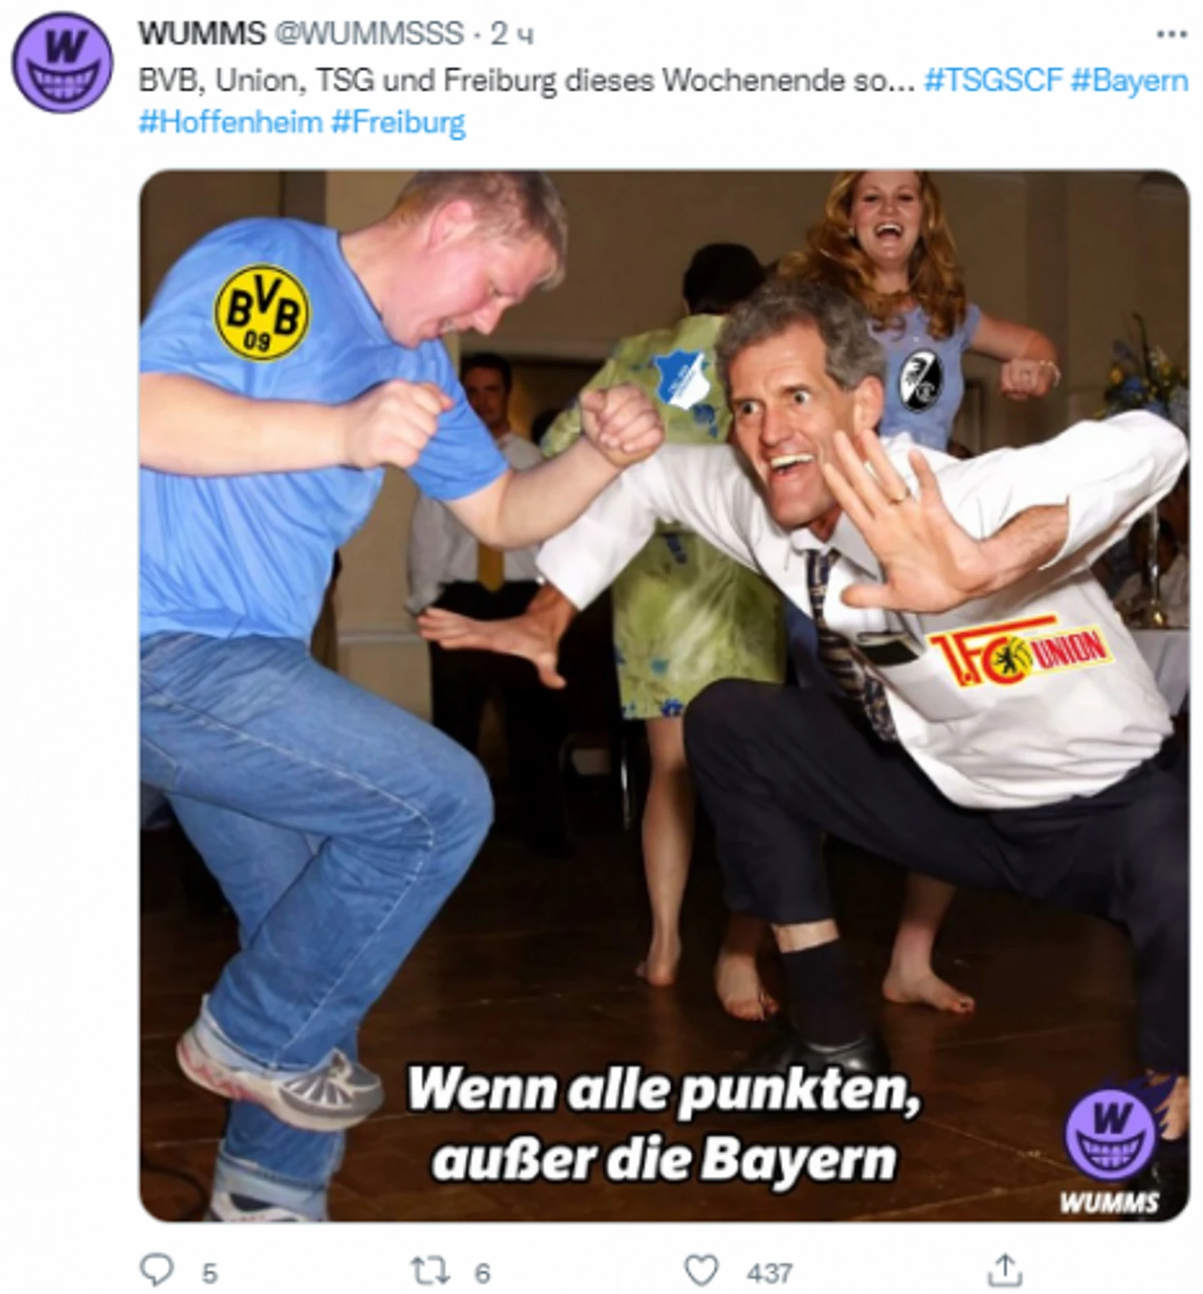This screenshot has width=1203, height=1294.
Task: Click the like count 437
Action: (x=770, y=1273)
